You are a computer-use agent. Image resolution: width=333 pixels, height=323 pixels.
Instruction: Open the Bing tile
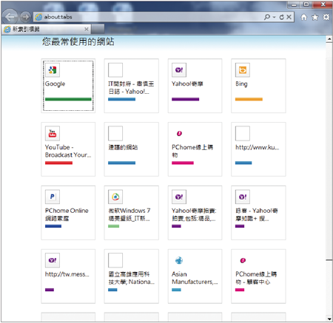click(x=258, y=86)
